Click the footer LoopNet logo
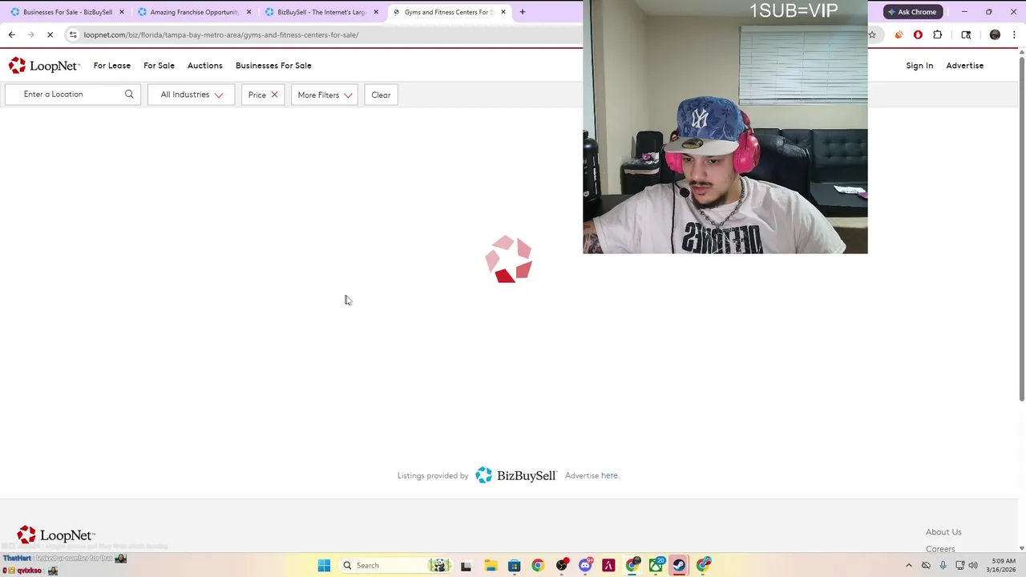 tap(56, 535)
